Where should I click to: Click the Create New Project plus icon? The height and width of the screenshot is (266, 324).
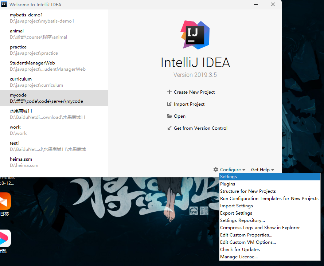click(171, 92)
